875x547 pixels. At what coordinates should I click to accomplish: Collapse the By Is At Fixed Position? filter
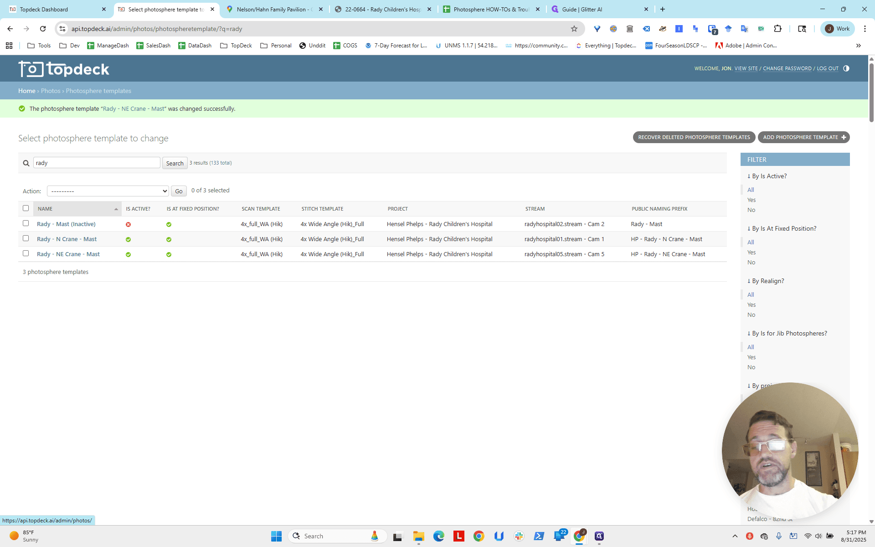(782, 229)
